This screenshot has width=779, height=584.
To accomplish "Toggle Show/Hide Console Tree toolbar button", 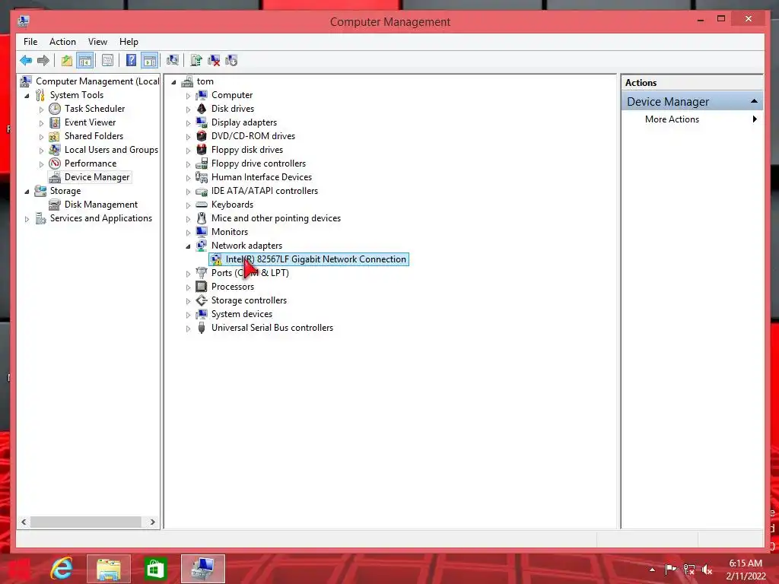I will [85, 61].
